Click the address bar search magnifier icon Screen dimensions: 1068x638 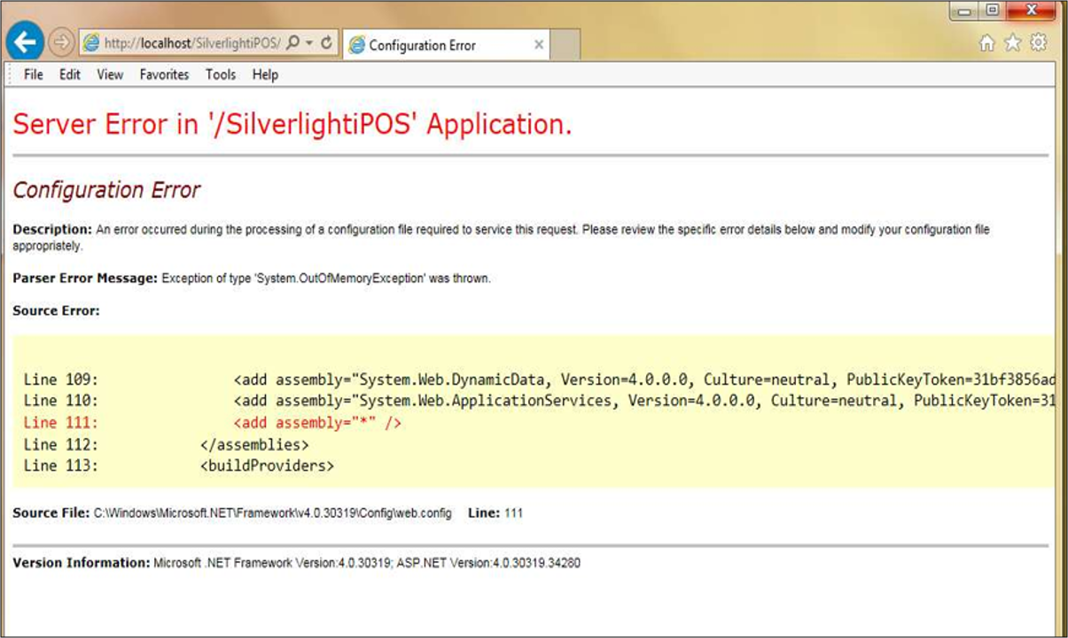[x=293, y=43]
